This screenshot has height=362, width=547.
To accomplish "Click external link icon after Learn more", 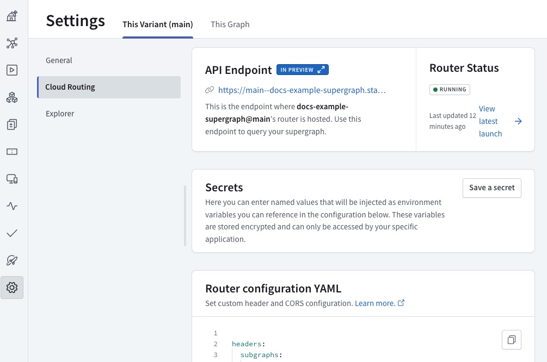I will (x=401, y=303).
